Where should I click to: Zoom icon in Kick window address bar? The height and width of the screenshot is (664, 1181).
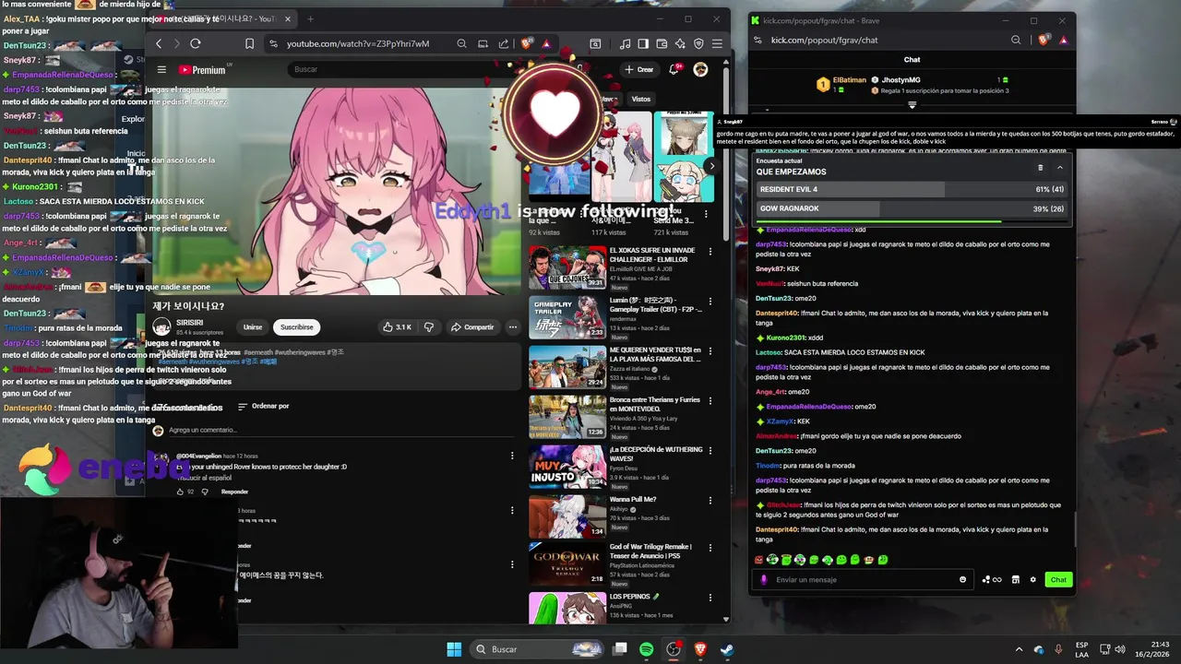1016,40
